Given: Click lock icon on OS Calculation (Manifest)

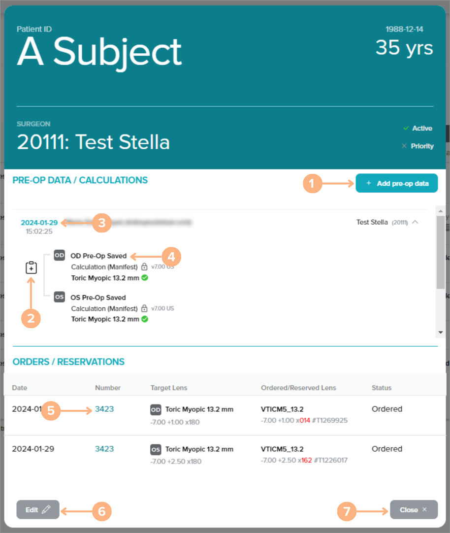Looking at the screenshot, I should click(144, 309).
